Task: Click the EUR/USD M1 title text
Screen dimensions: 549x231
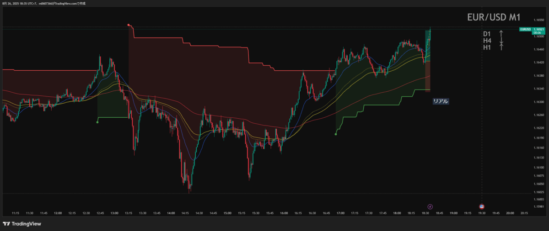Action: [x=493, y=18]
